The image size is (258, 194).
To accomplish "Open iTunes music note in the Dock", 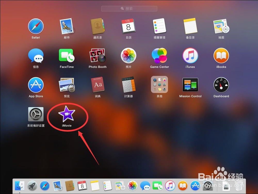I will (170, 186).
